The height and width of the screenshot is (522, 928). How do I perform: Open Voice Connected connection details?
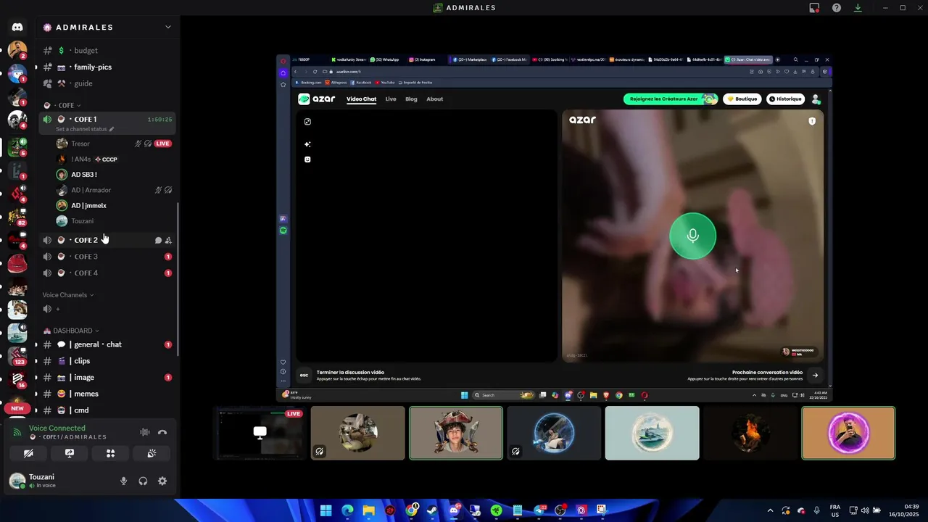(57, 428)
